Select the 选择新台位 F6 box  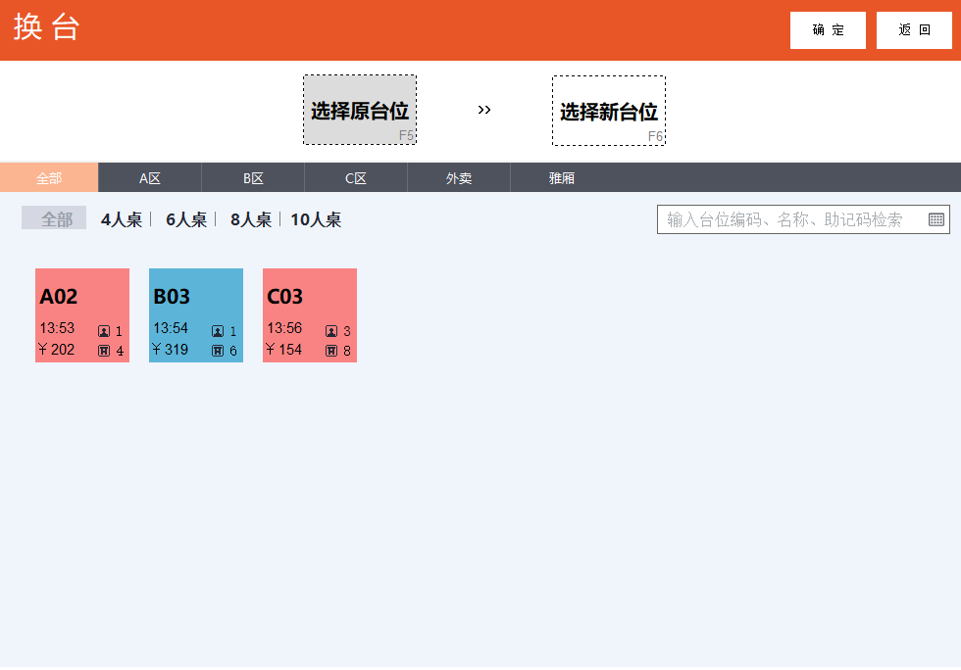(609, 111)
